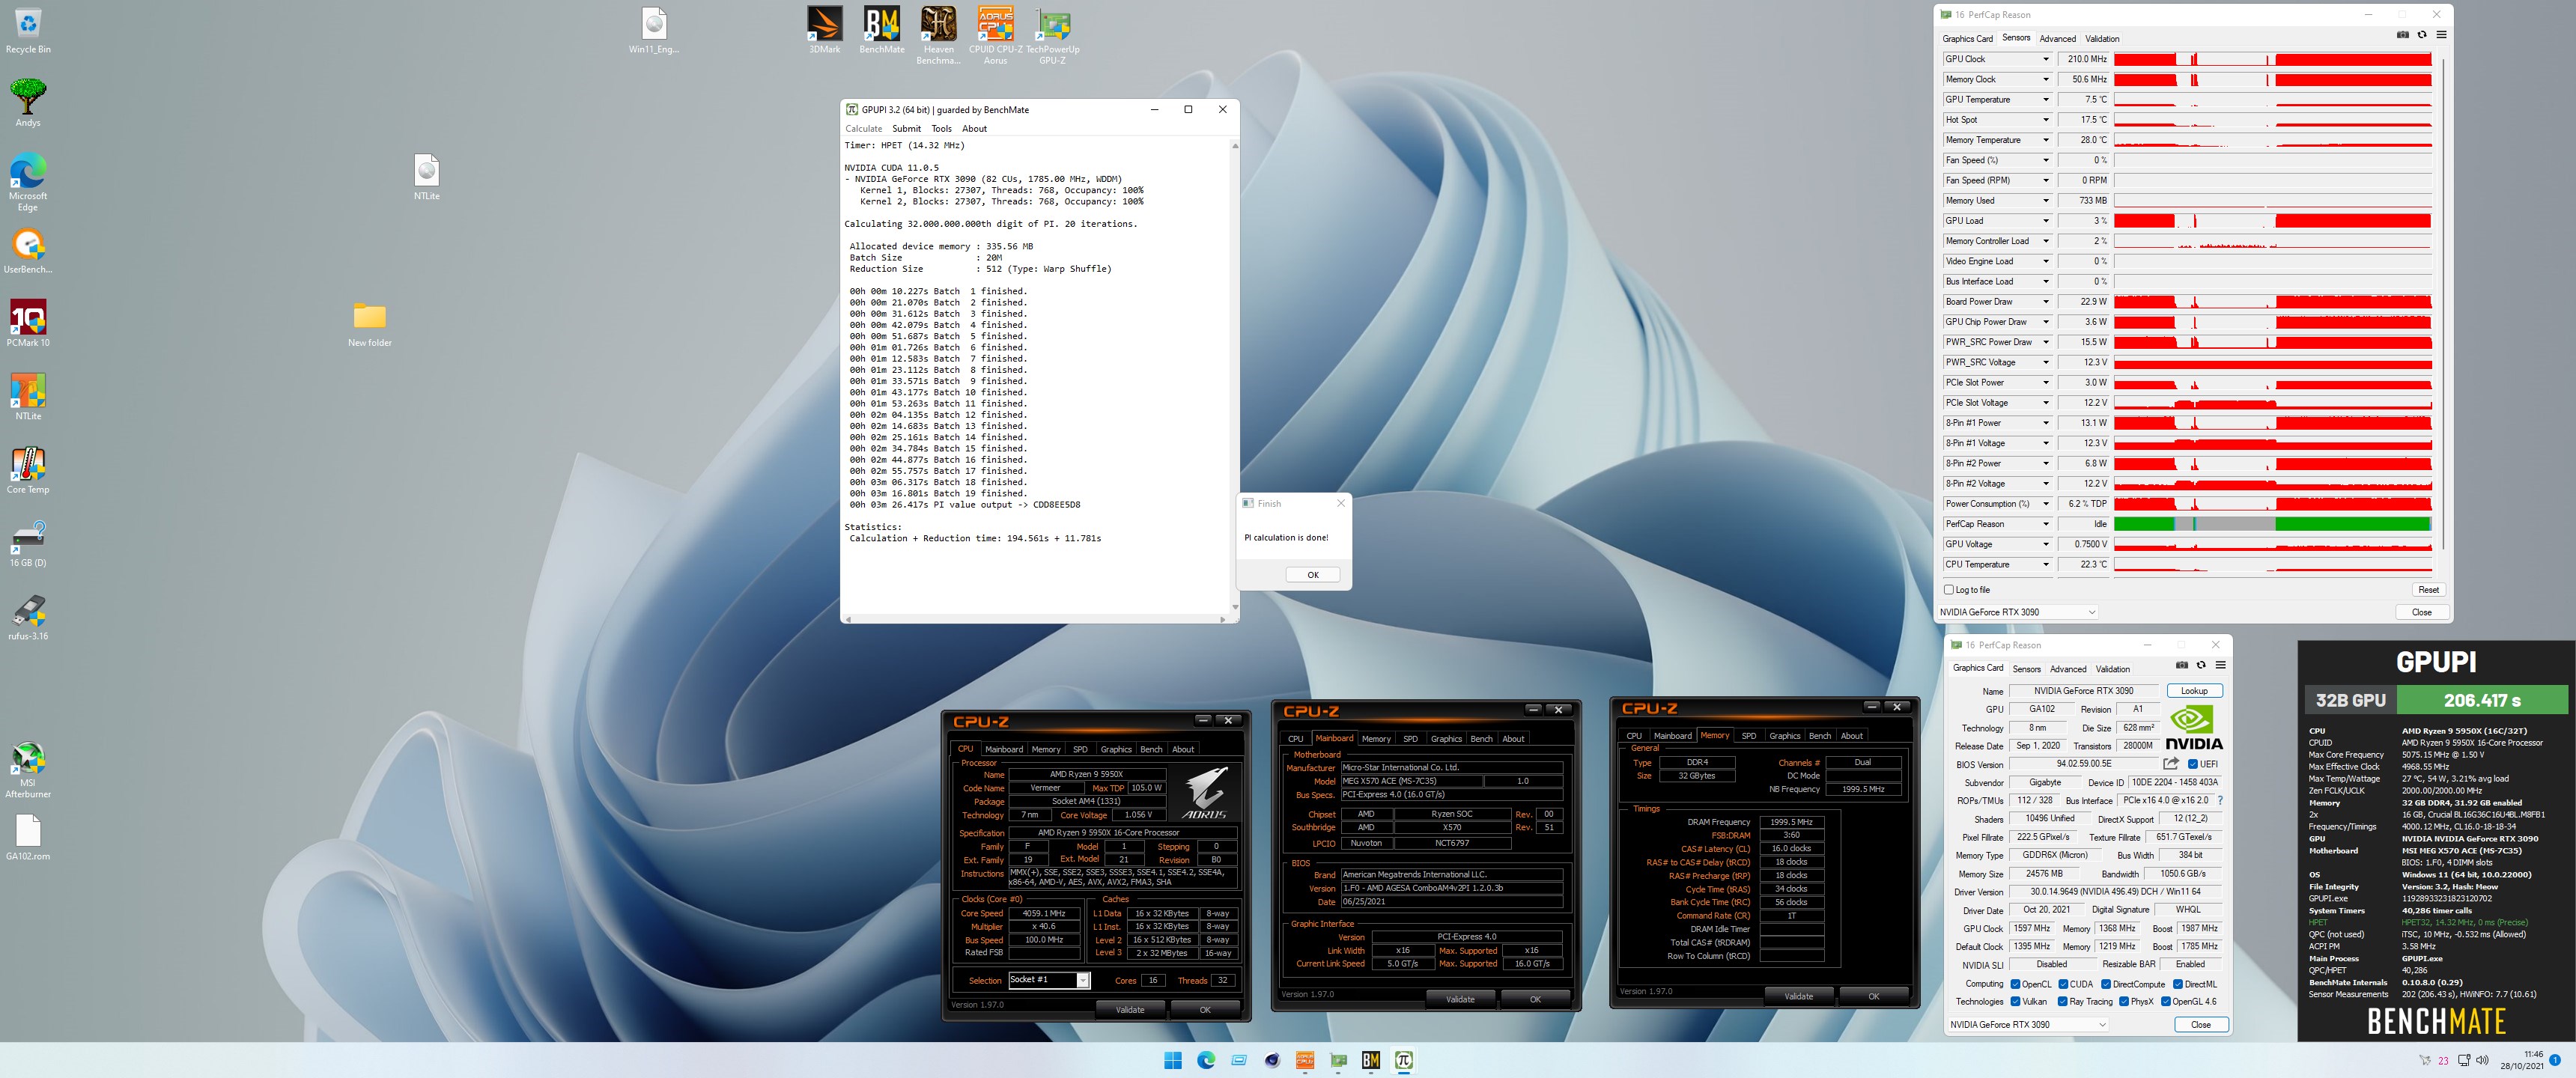Click the BIOS Version share/export icon
The height and width of the screenshot is (1078, 2576).
2170,764
